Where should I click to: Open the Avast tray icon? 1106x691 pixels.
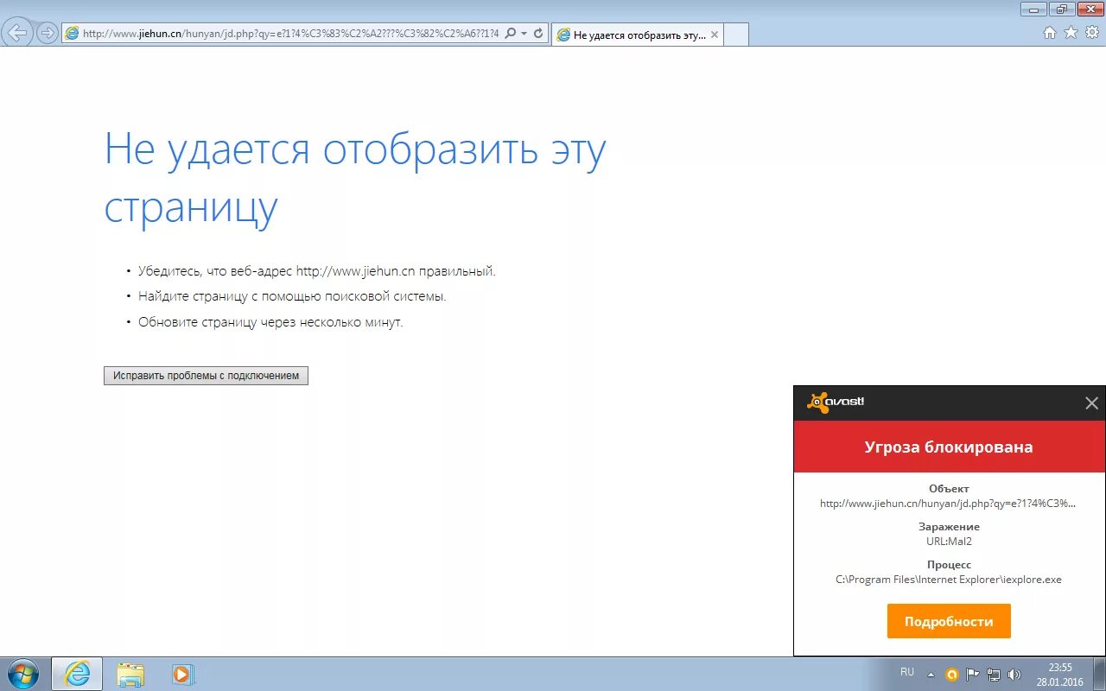tap(952, 675)
